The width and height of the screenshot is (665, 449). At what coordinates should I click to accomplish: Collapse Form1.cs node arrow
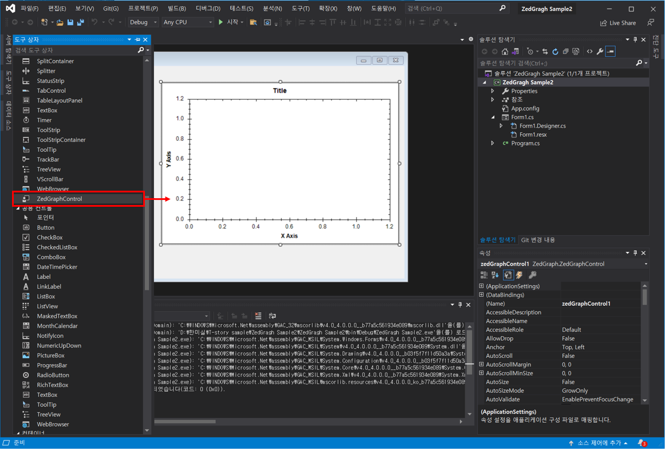point(493,117)
